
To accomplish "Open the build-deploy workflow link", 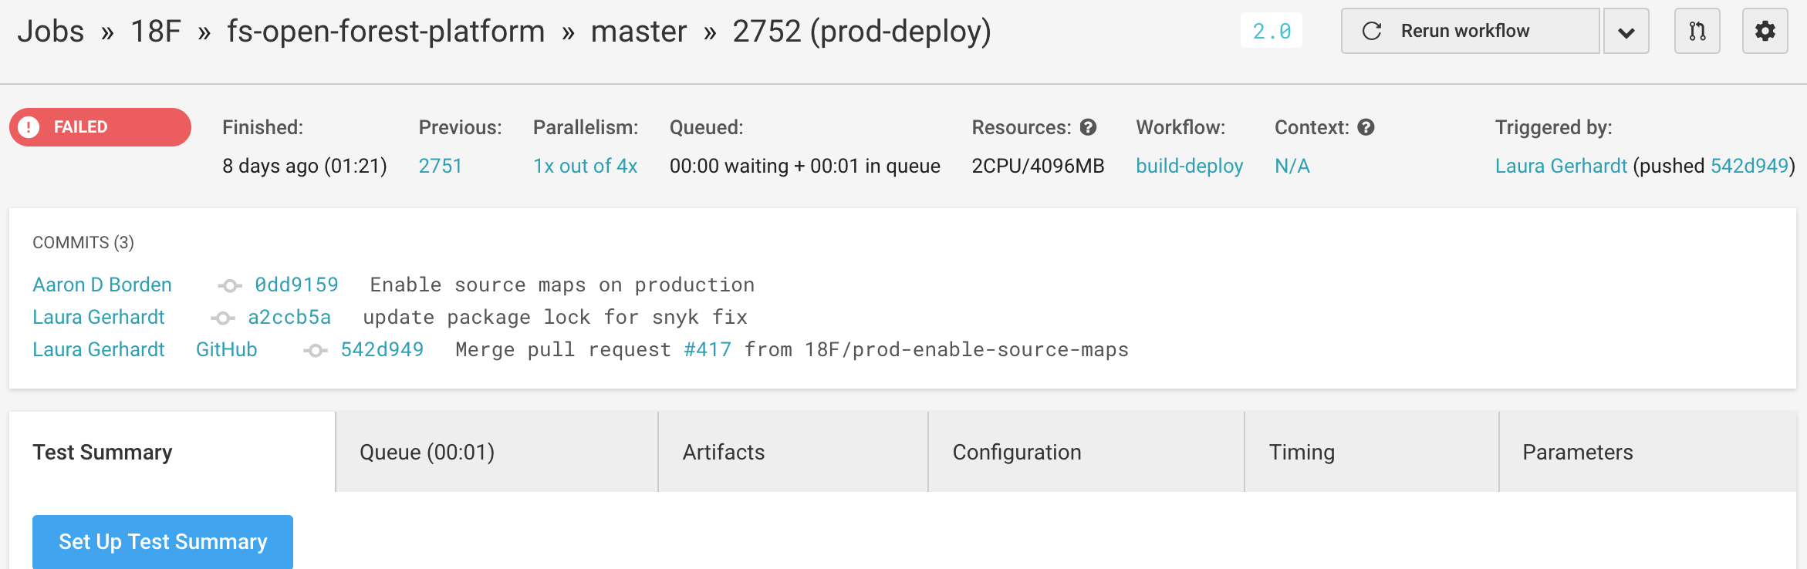I will (1189, 166).
